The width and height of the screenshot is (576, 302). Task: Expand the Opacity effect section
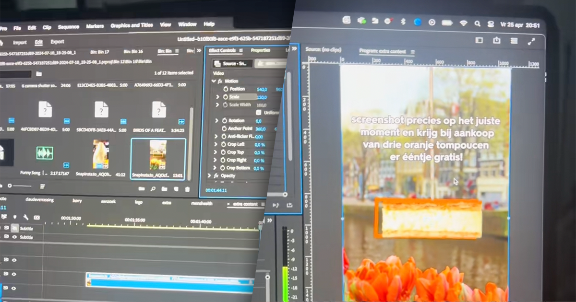(210, 176)
